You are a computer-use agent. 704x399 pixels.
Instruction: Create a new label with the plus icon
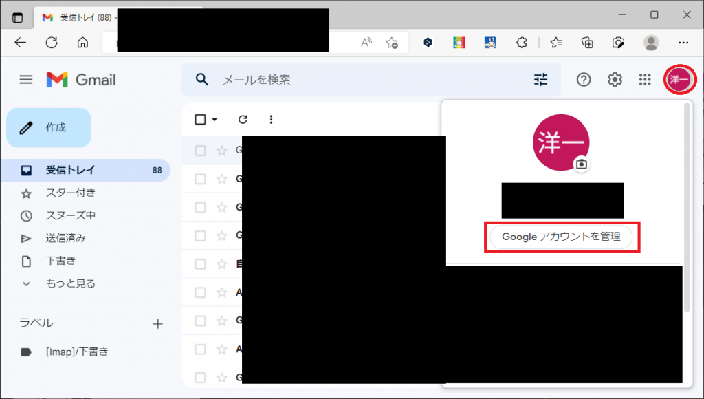[x=158, y=323]
